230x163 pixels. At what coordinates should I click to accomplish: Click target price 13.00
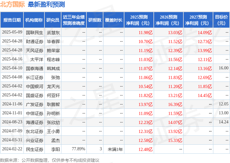pos(224,113)
